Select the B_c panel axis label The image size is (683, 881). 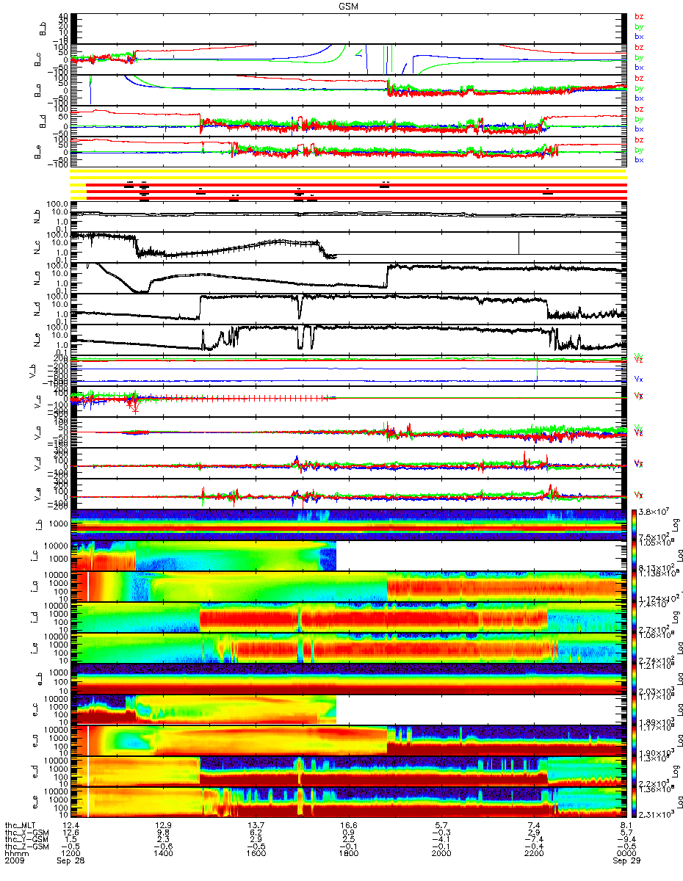pos(37,59)
